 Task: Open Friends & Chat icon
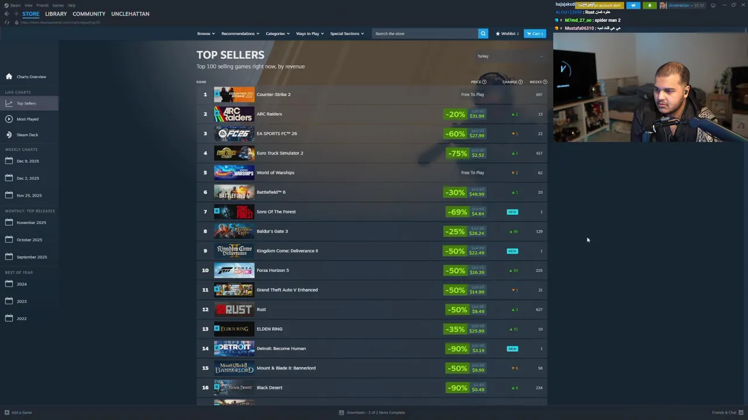pyautogui.click(x=741, y=412)
